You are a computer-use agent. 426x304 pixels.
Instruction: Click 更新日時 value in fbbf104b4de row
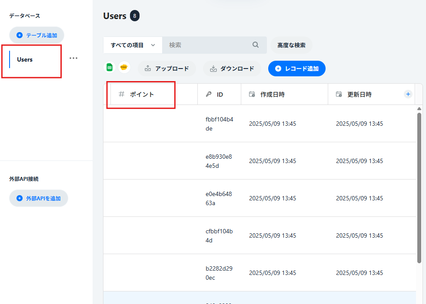tap(359, 124)
